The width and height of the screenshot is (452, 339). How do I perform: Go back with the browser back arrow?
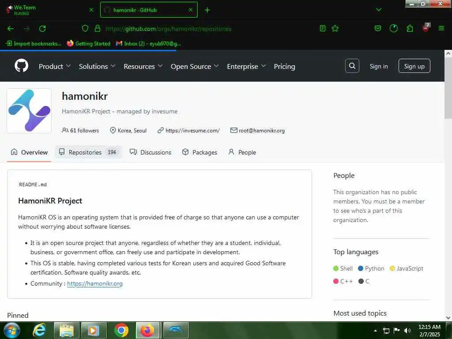11,29
